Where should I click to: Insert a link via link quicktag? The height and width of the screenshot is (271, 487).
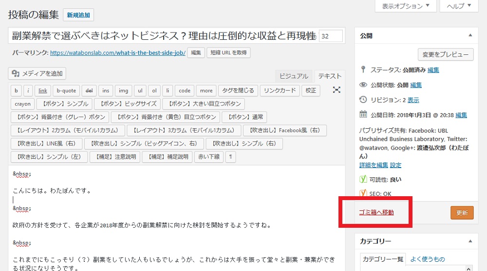click(x=43, y=90)
